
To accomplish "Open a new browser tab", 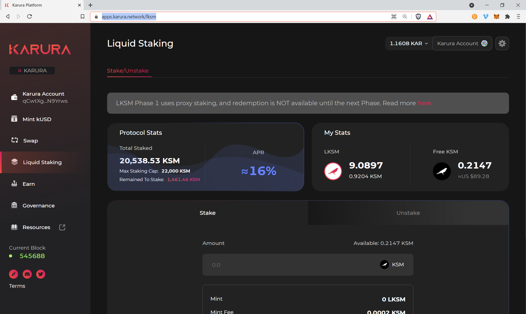I will pyautogui.click(x=90, y=5).
